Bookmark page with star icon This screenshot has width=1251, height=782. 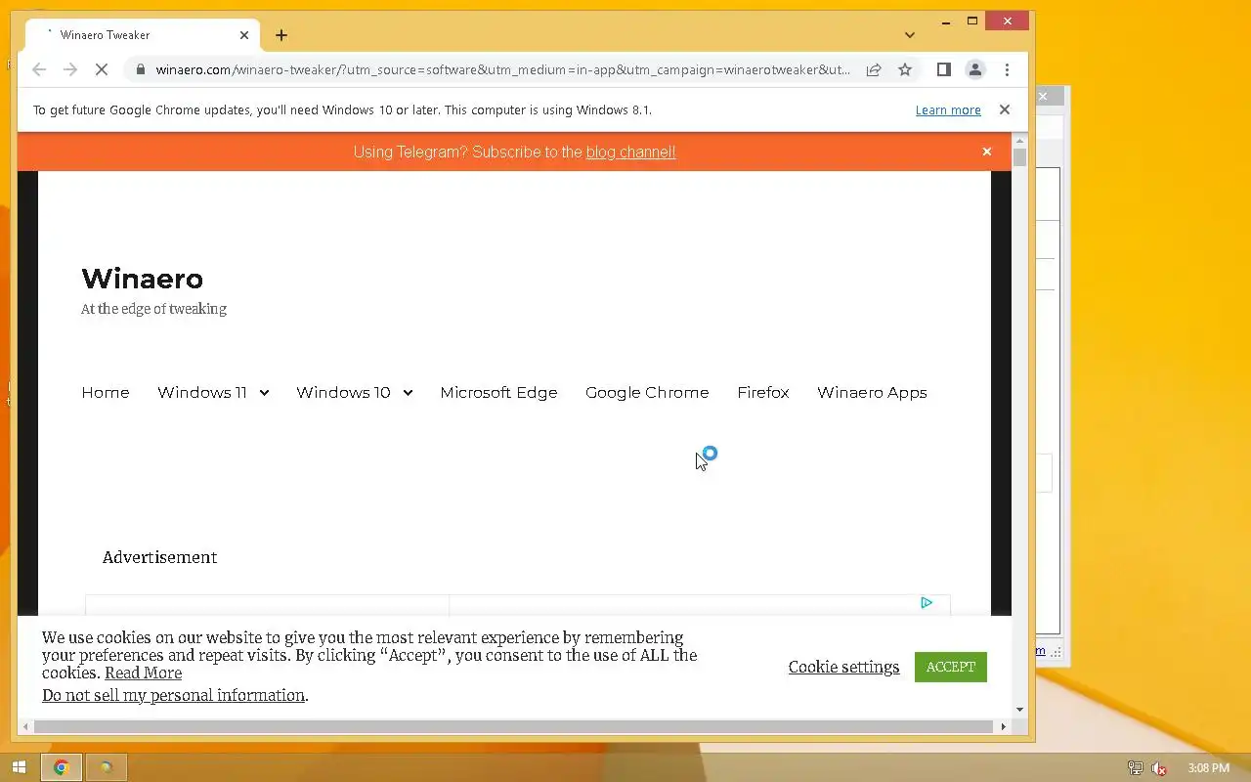click(905, 69)
